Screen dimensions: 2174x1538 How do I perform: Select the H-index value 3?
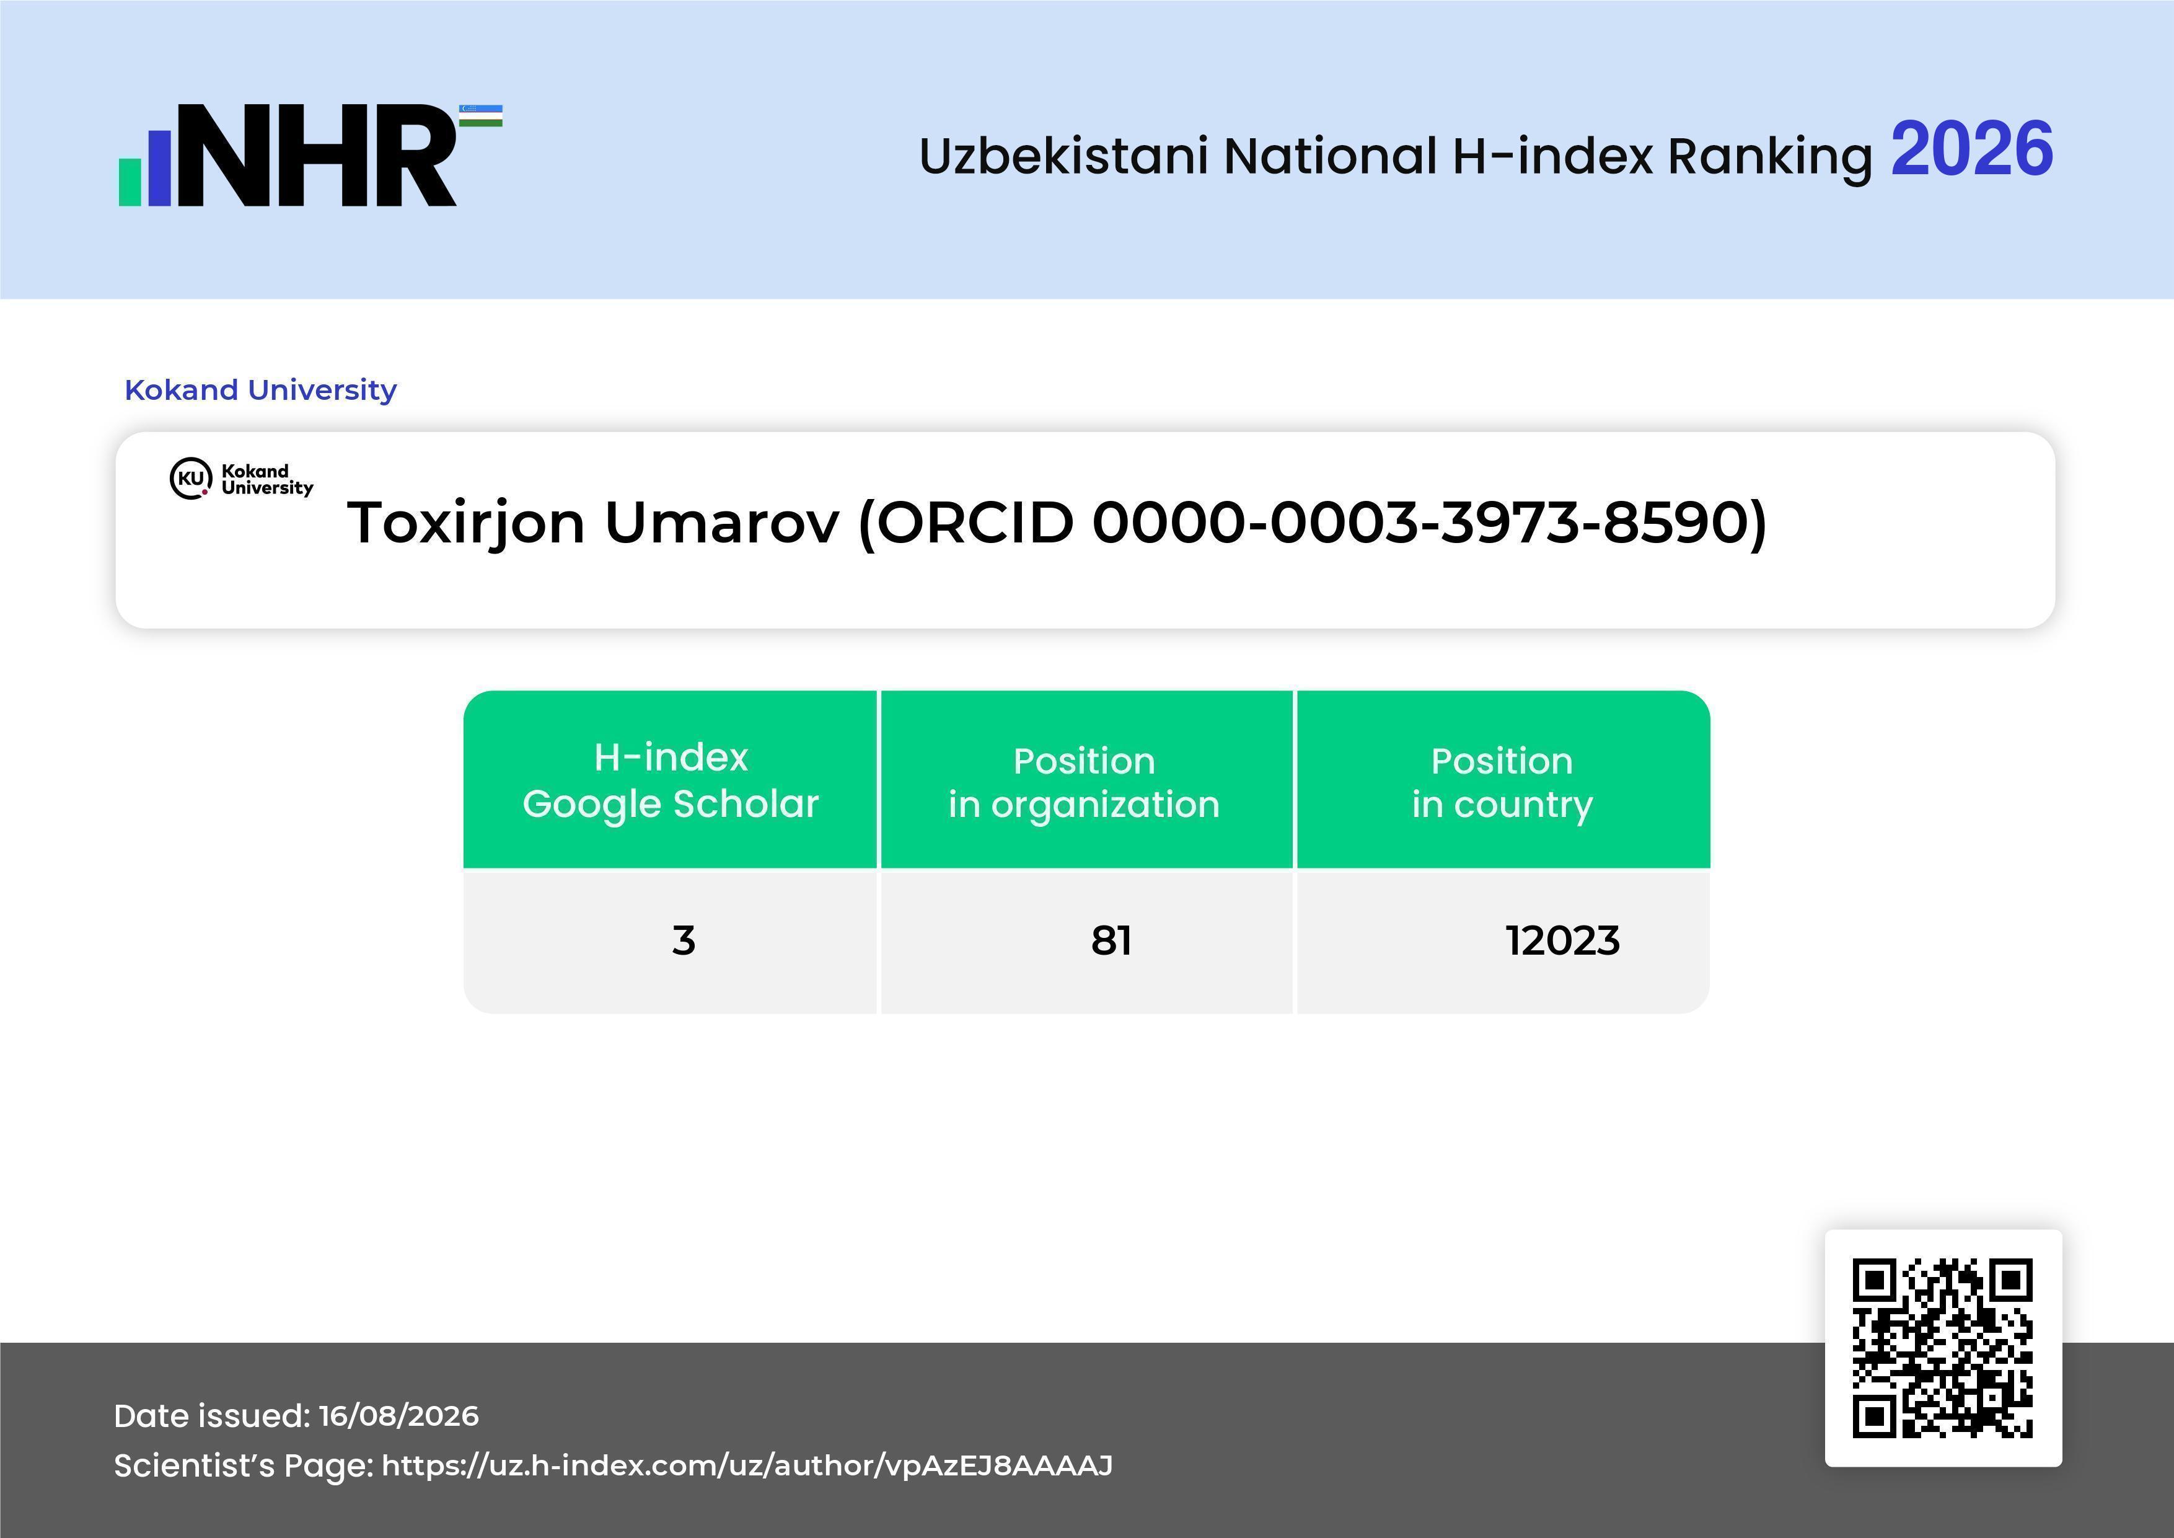(684, 940)
